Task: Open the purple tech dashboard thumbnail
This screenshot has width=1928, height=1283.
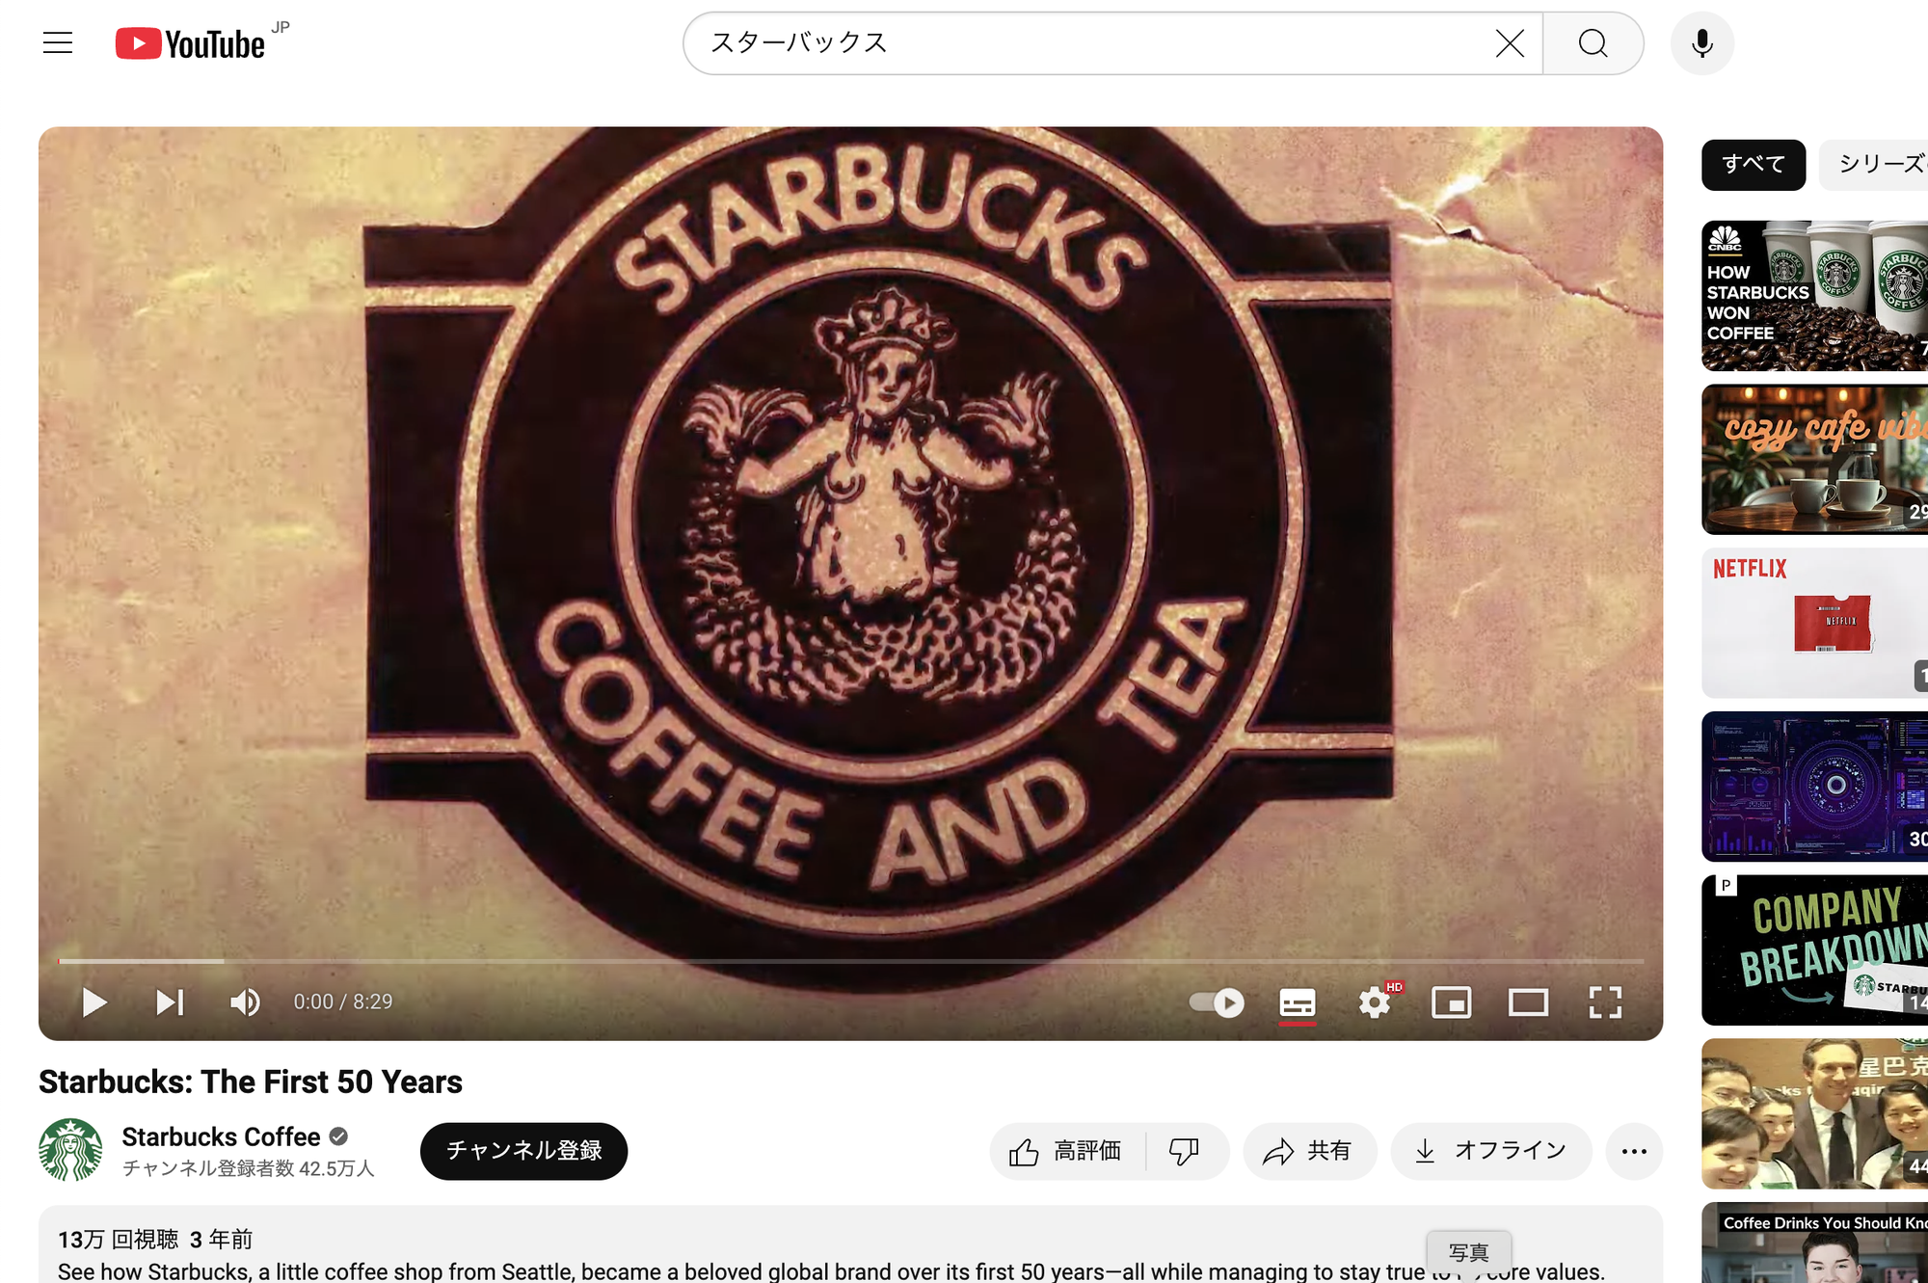Action: pos(1814,787)
